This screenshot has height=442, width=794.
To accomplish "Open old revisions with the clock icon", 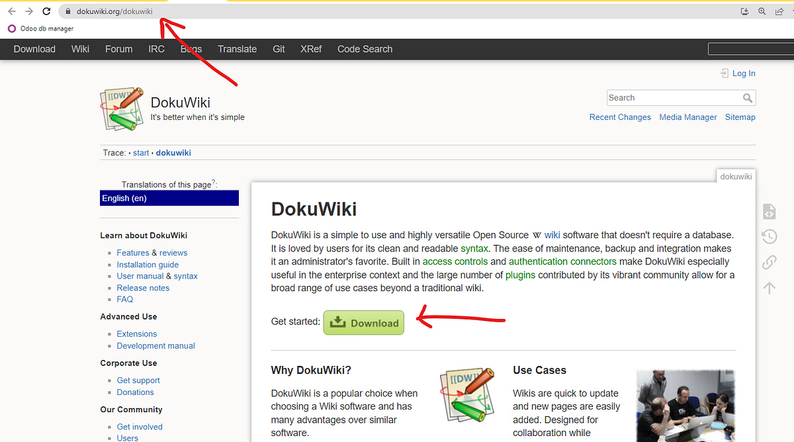I will point(769,237).
